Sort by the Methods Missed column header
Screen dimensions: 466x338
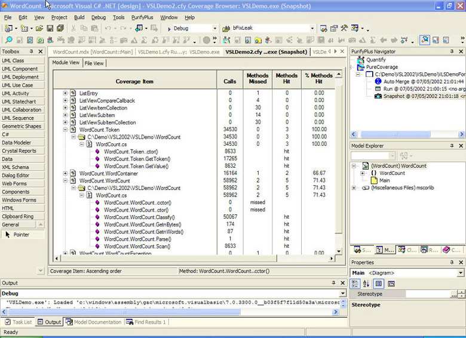257,79
